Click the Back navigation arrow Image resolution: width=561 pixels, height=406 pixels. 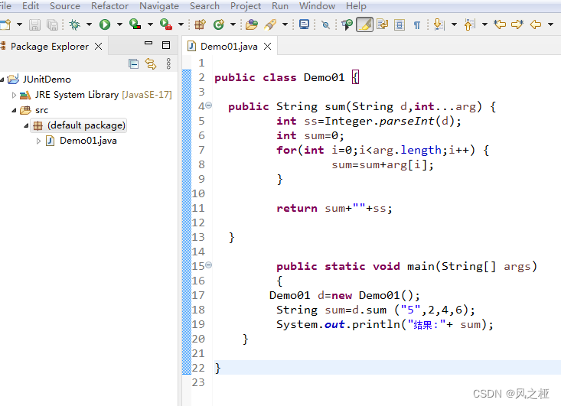coord(536,24)
